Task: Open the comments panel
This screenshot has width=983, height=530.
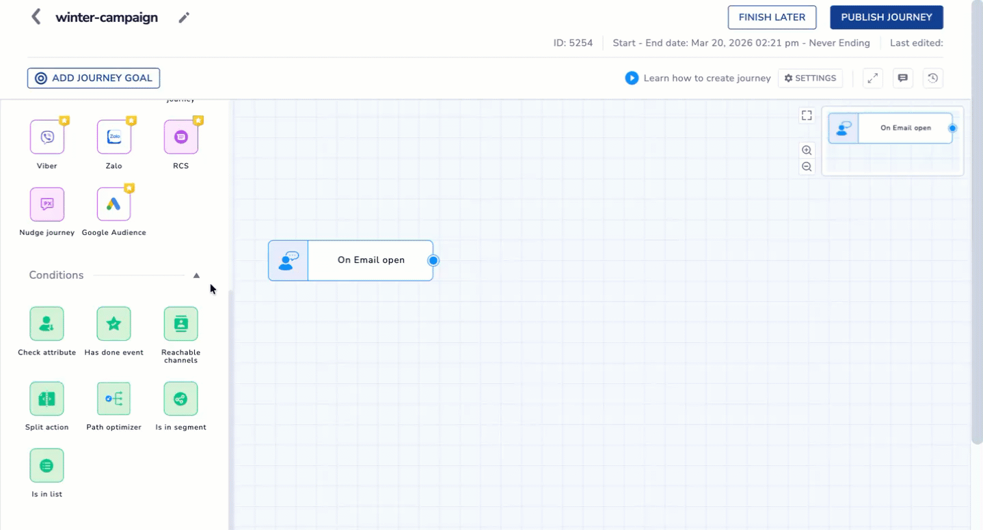Action: click(902, 78)
